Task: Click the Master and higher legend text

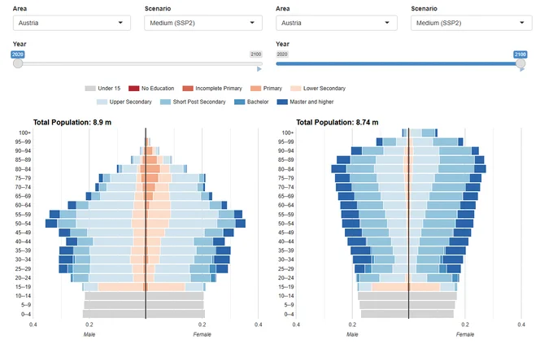Action: [x=311, y=102]
